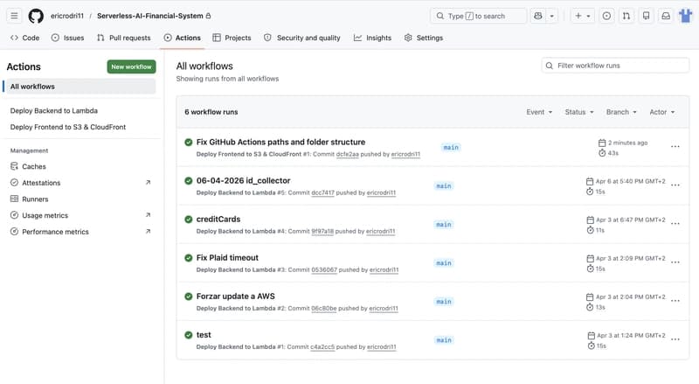The height and width of the screenshot is (384, 699).
Task: Open Performance metrics in Management section
Action: tap(55, 232)
